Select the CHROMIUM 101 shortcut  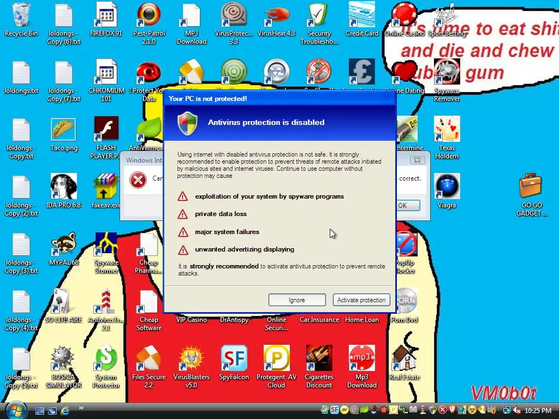106,81
